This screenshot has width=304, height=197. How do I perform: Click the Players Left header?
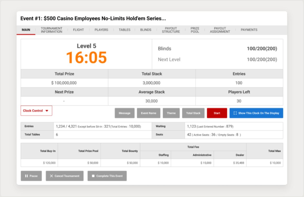239,92
